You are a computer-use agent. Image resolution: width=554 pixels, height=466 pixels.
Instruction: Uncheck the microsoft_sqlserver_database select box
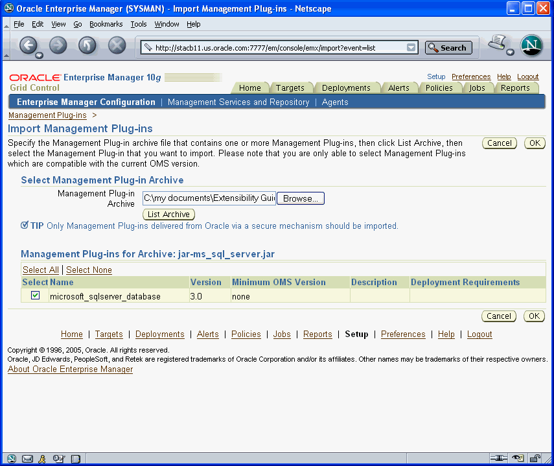click(34, 296)
